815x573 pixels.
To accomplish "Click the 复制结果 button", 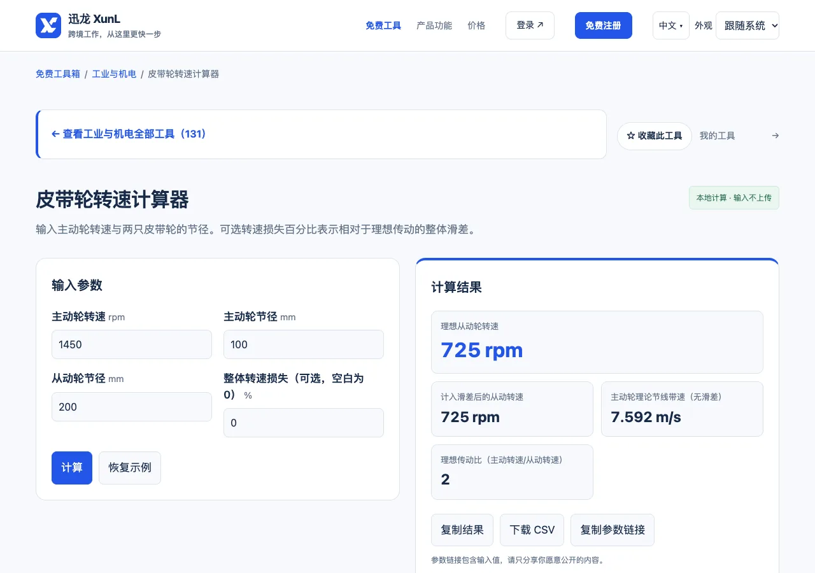I will click(x=462, y=530).
